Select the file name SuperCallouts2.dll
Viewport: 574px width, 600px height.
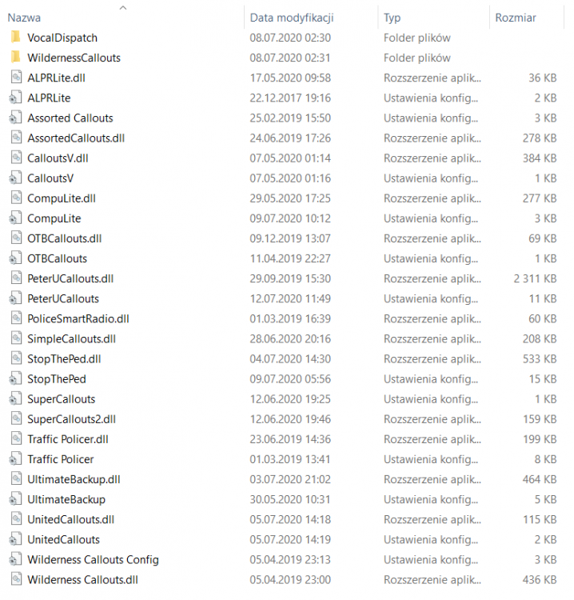71,419
